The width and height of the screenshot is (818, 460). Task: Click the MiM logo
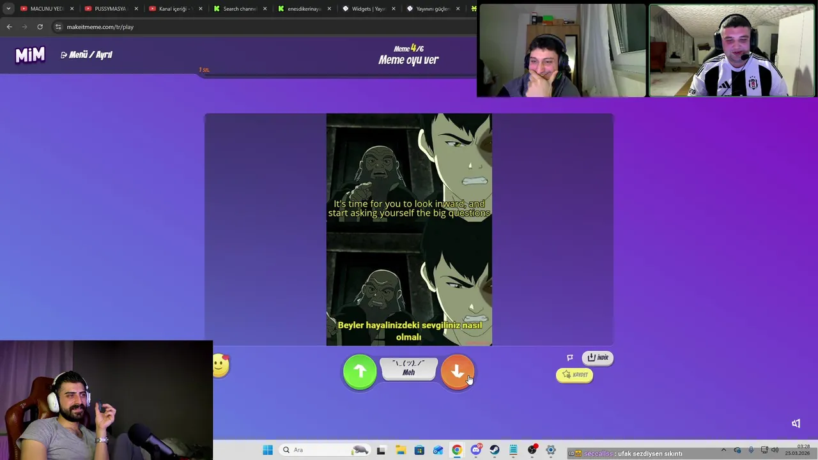(30, 56)
